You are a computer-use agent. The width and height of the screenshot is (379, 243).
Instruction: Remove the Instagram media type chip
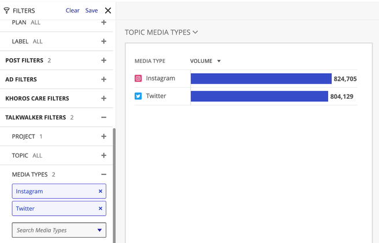point(101,191)
